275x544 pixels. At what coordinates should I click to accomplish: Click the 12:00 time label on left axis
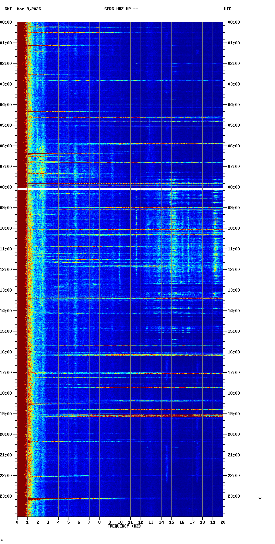click(6, 270)
